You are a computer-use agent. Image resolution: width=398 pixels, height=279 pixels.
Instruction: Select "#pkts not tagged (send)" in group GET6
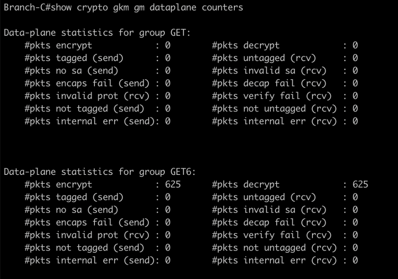(84, 248)
